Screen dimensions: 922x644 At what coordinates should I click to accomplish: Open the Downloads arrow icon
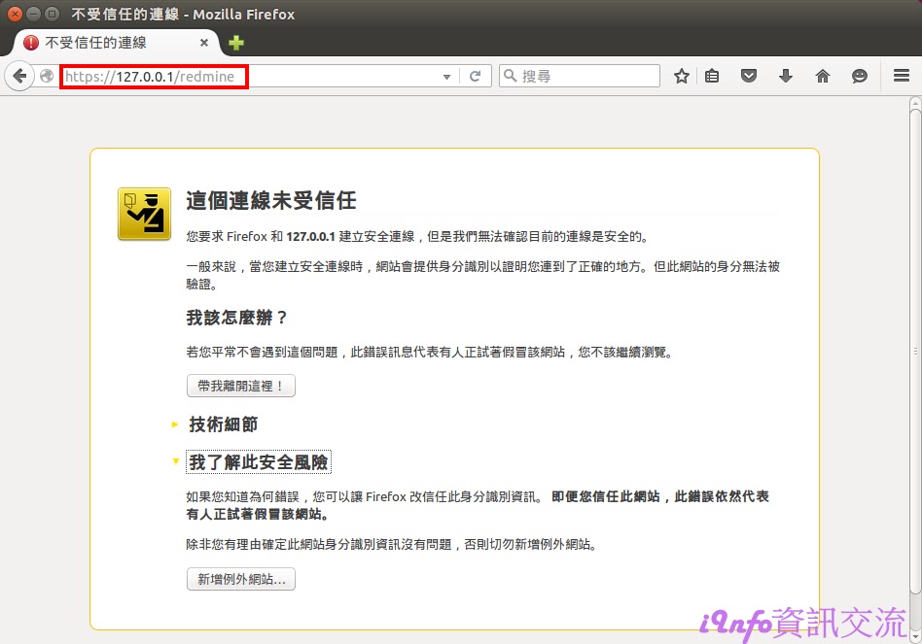point(786,76)
